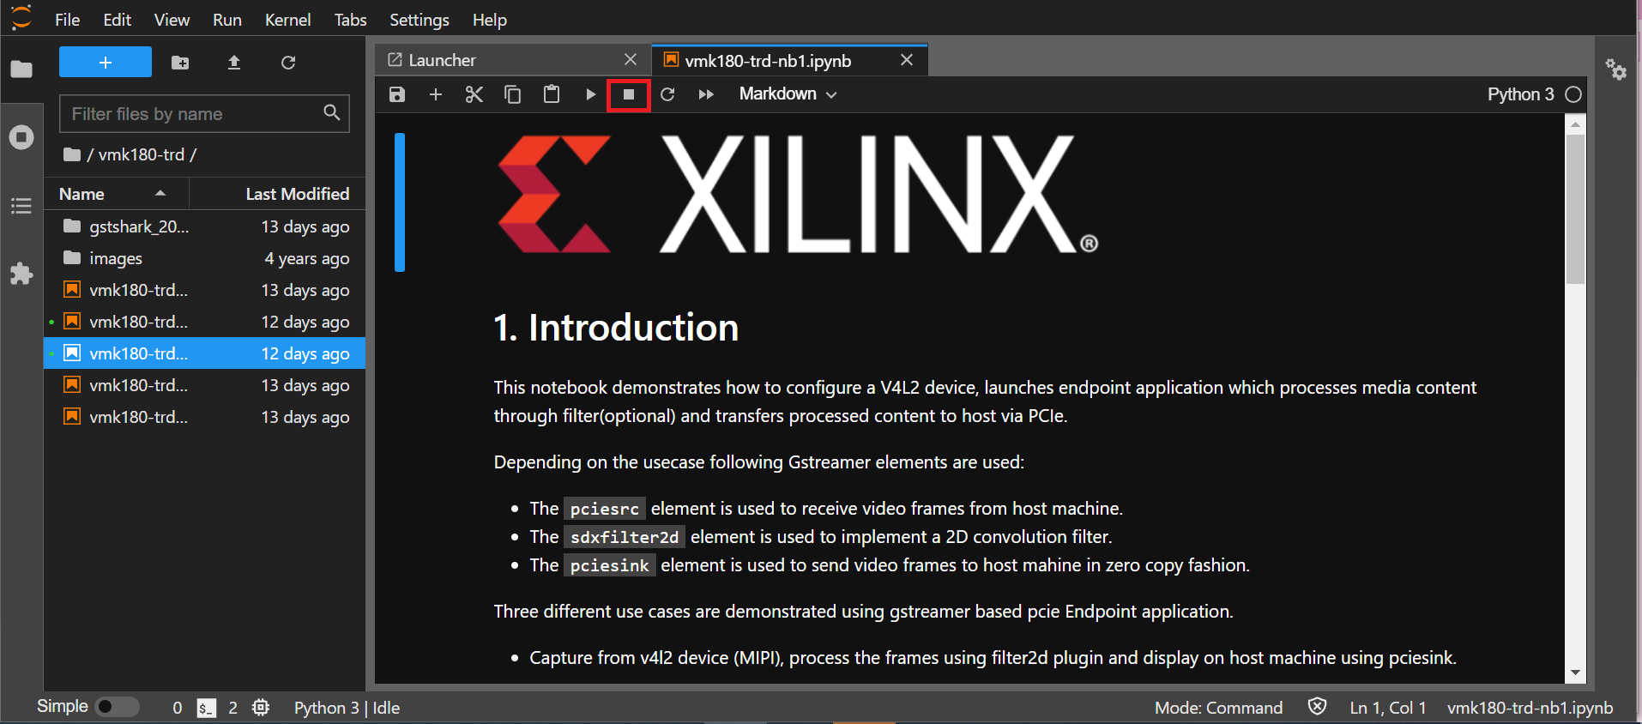Viewport: 1642px width, 724px height.
Task: Sort files by Last Modified column
Action: 277,194
